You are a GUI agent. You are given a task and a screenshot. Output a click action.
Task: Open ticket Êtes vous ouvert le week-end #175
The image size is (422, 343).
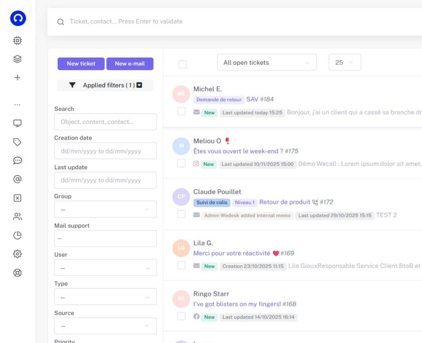tap(246, 151)
